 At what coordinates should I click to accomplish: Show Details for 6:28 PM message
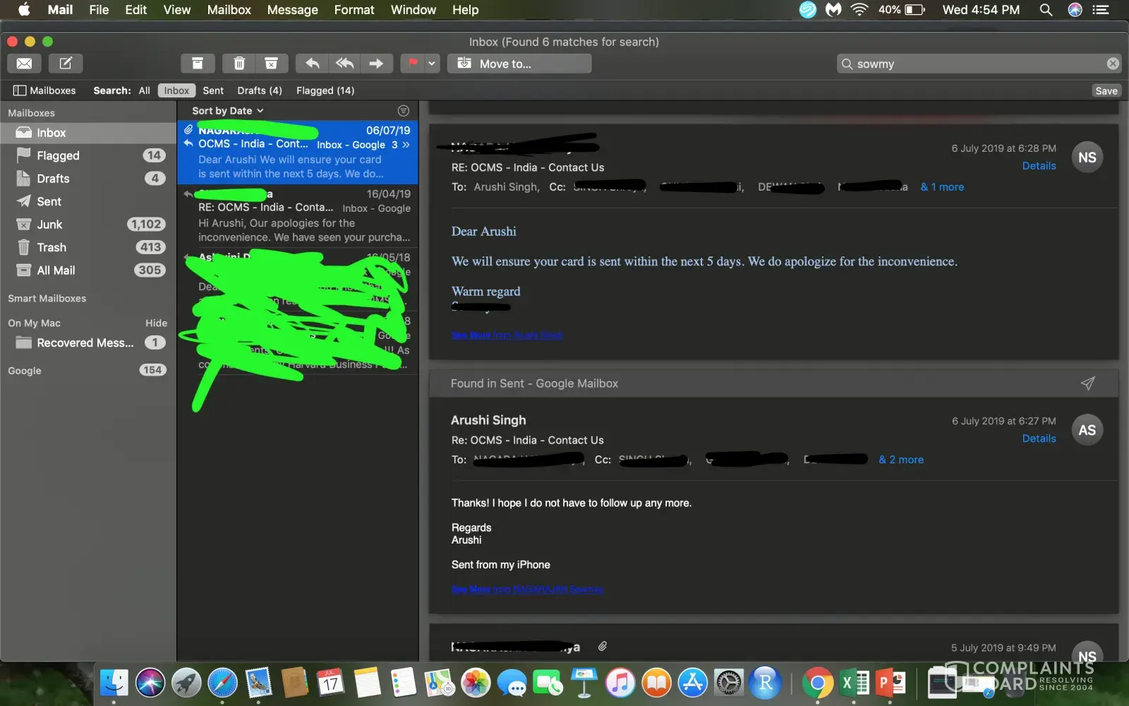[x=1039, y=166]
